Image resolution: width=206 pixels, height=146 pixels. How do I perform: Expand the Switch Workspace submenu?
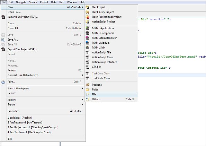tap(82, 88)
